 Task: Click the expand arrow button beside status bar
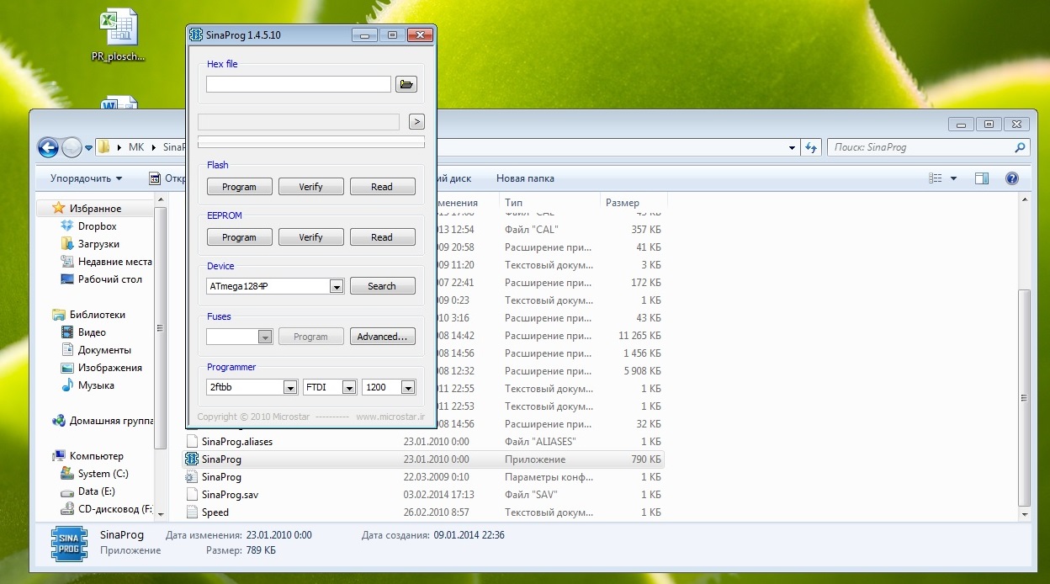416,122
